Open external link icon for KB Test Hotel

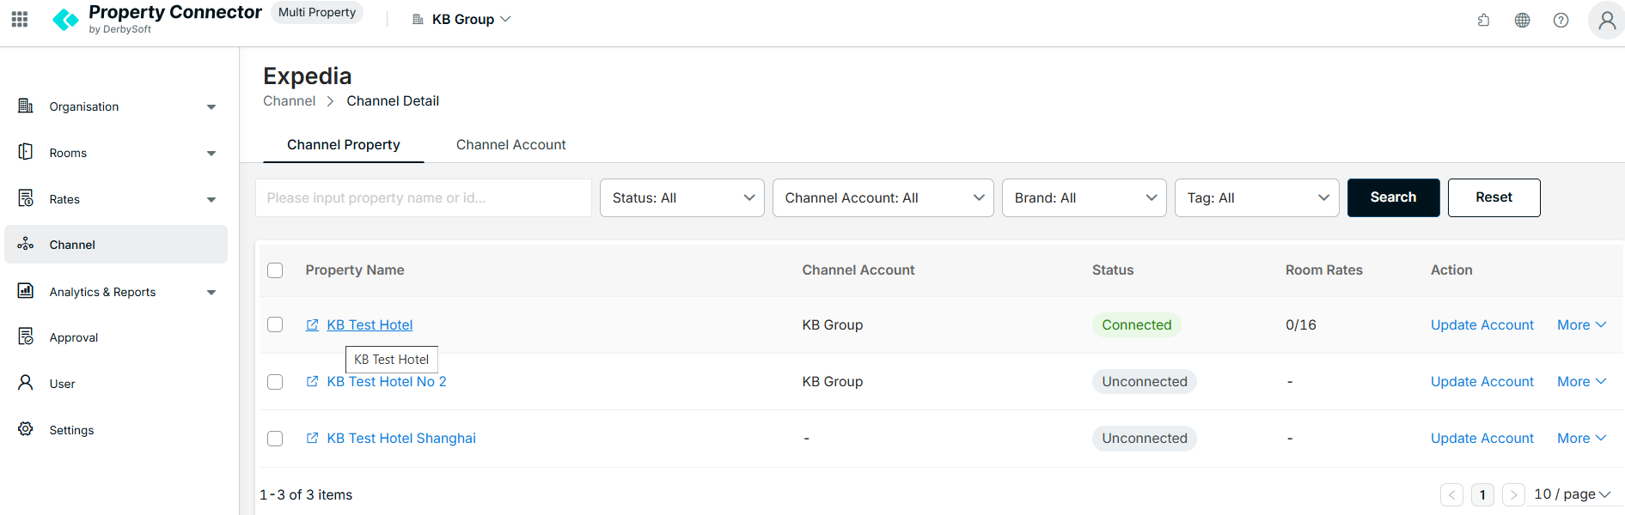click(x=312, y=324)
